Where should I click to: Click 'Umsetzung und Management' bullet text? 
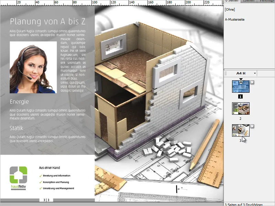point(58,188)
